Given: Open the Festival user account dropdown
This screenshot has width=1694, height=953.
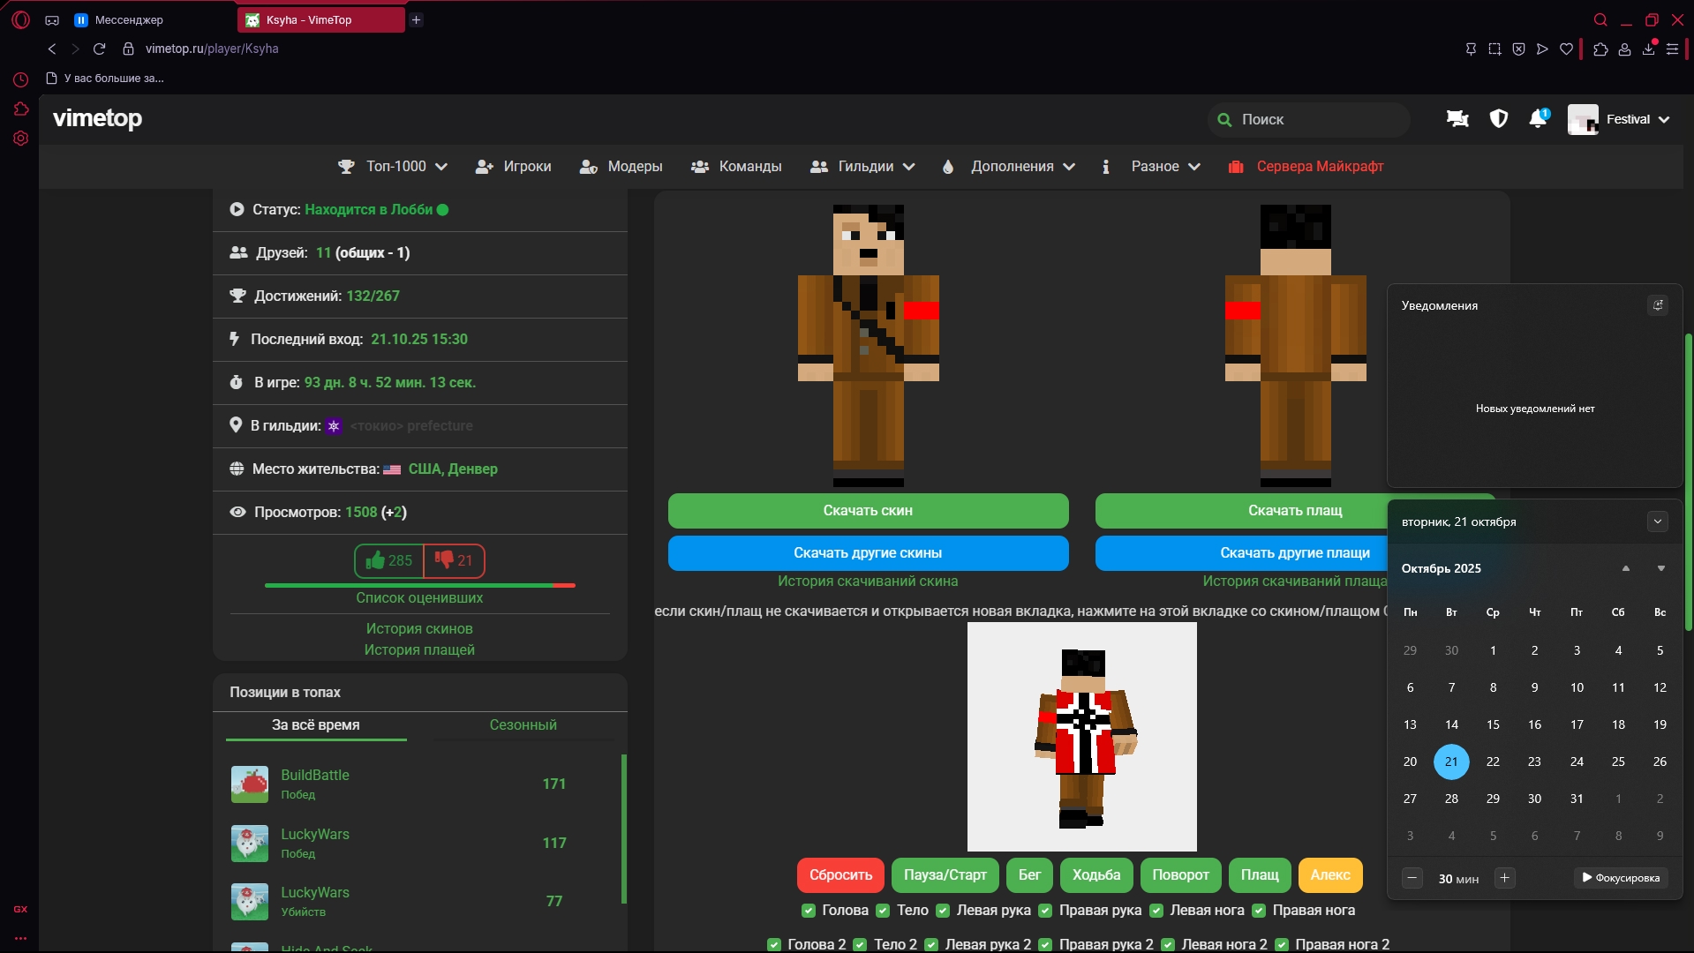Looking at the screenshot, I should (x=1620, y=119).
